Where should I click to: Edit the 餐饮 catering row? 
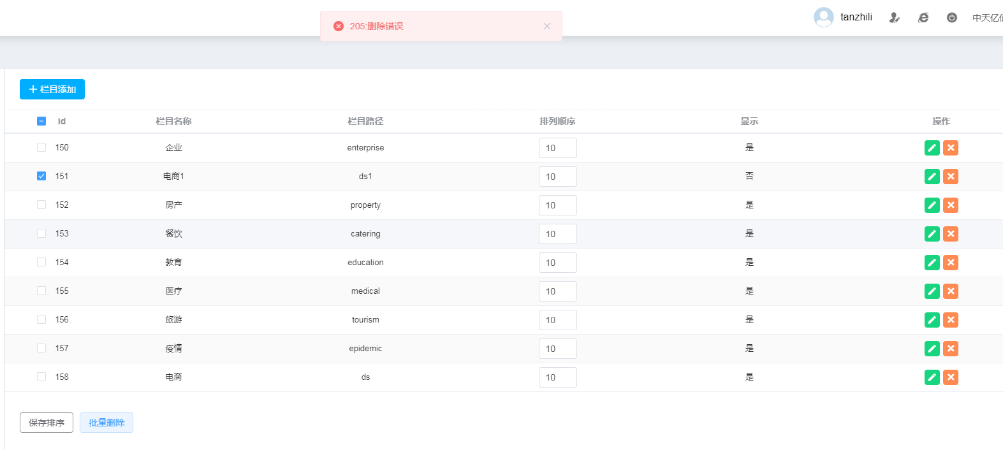pos(932,234)
